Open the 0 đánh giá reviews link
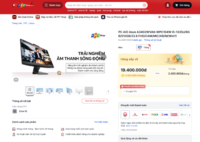 tap(136, 40)
